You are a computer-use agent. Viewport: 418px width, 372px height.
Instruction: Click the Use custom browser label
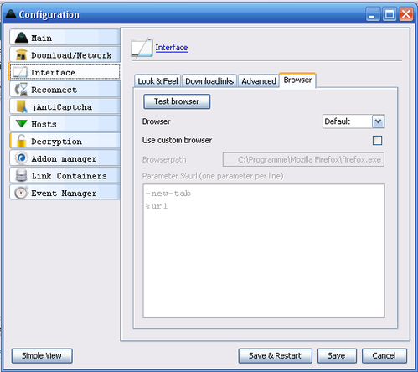[177, 140]
